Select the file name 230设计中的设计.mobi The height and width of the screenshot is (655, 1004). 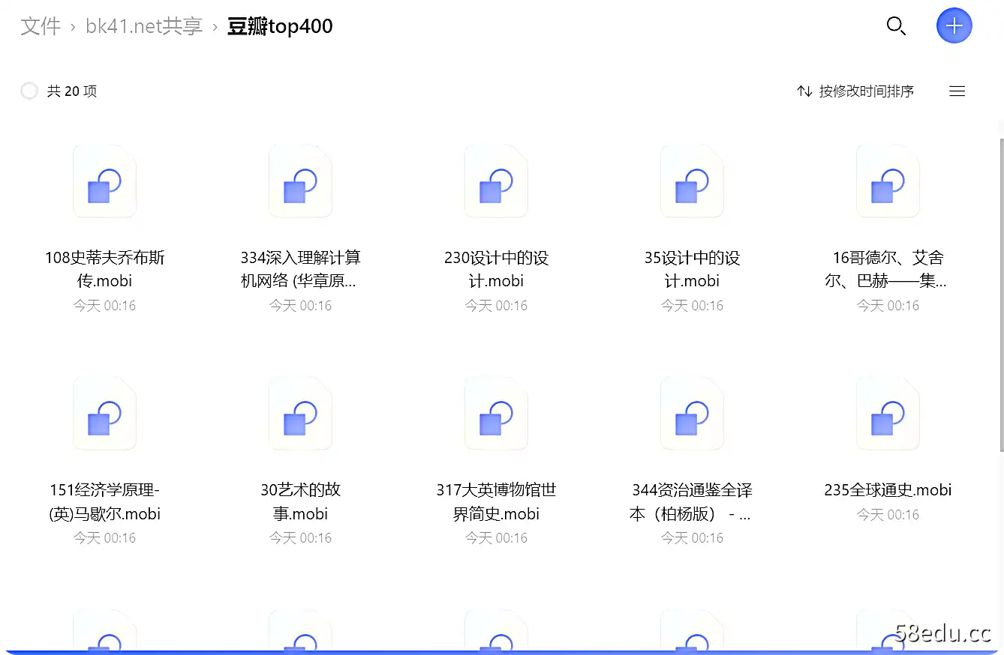coord(496,269)
